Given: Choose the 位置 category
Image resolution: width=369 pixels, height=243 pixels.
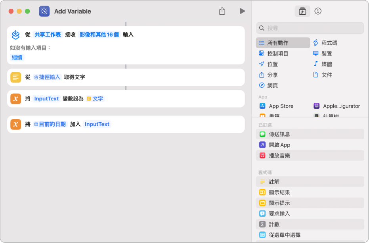Looking at the screenshot, I should tap(272, 64).
